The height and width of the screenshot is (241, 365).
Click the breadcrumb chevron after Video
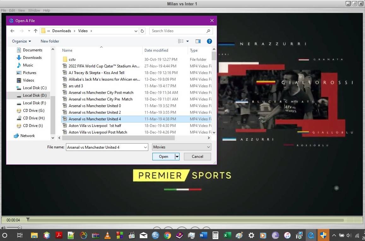[91, 31]
